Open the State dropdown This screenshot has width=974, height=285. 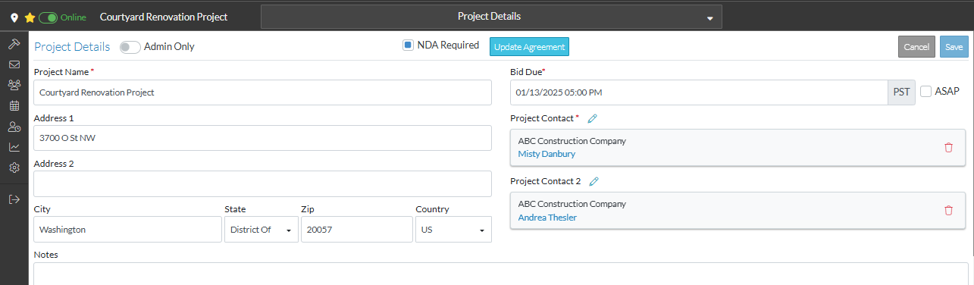261,230
